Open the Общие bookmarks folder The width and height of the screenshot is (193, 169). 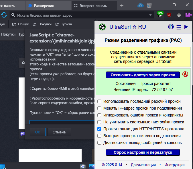(x=20, y=24)
